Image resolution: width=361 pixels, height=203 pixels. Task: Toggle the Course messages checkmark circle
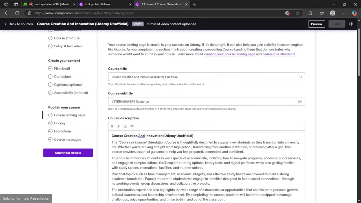click(50, 140)
